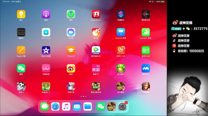Launch GarageBand guitar app
The image size is (208, 116).
pos(96,32)
